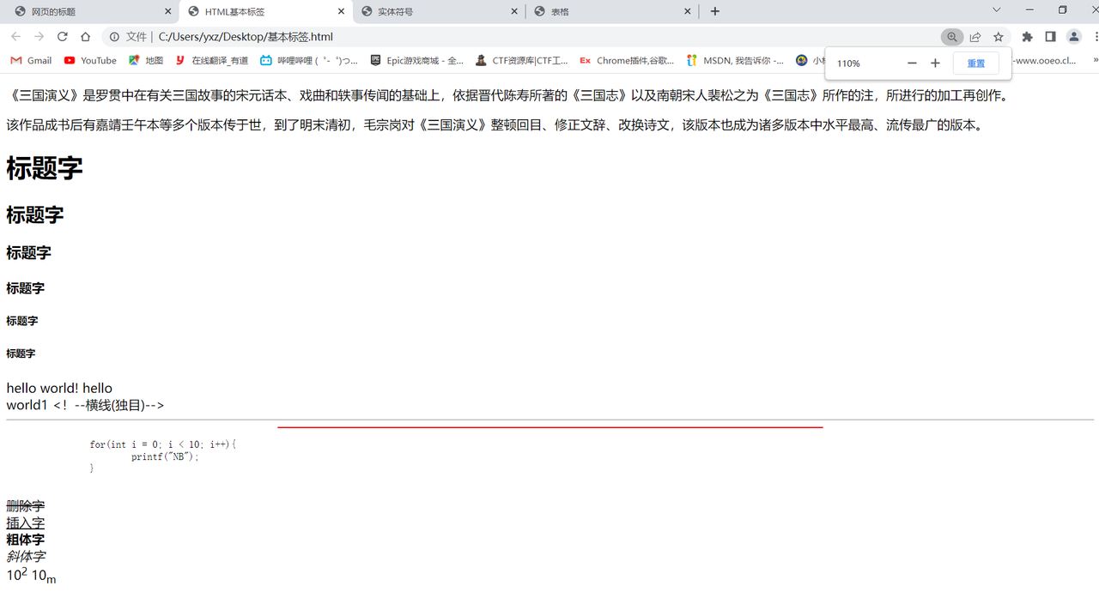The height and width of the screenshot is (592, 1099).
Task: Increase zoom with the plus button
Action: point(935,63)
